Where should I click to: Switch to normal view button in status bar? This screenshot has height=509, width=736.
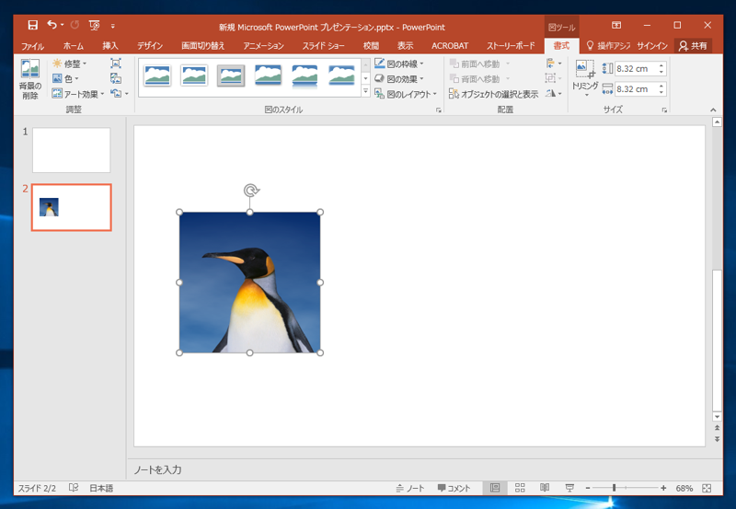tap(495, 488)
